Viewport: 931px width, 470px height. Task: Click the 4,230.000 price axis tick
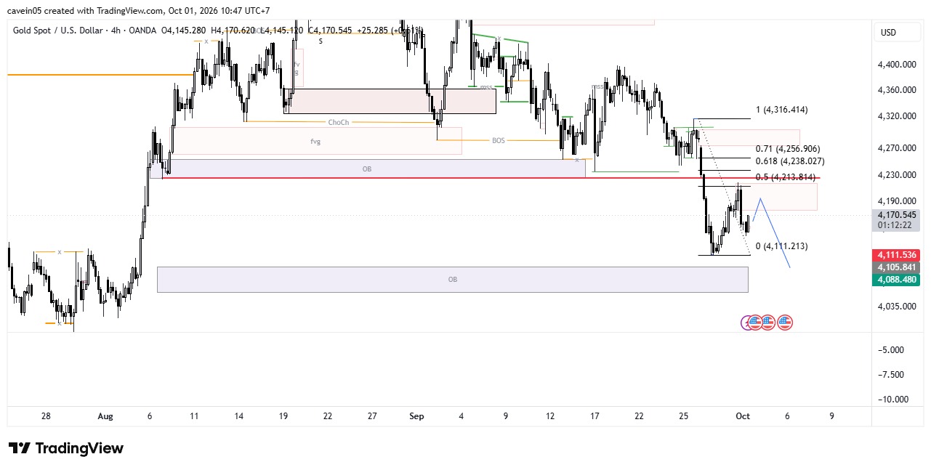895,175
